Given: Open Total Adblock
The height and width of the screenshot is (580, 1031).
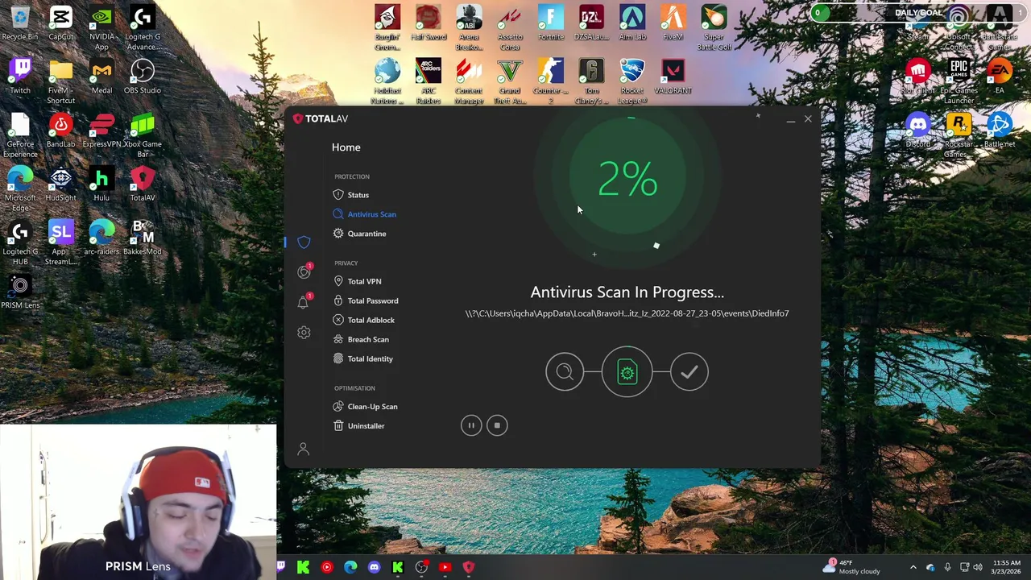Looking at the screenshot, I should pos(363,320).
